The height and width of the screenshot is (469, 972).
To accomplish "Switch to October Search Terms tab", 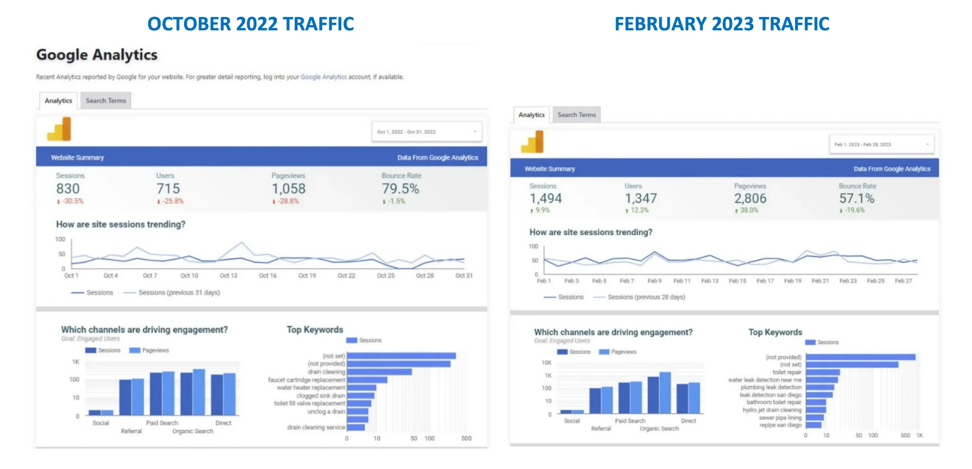I will [106, 100].
